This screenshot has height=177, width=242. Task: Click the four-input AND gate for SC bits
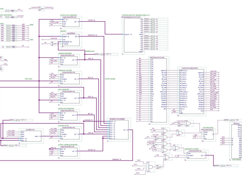tap(151, 167)
